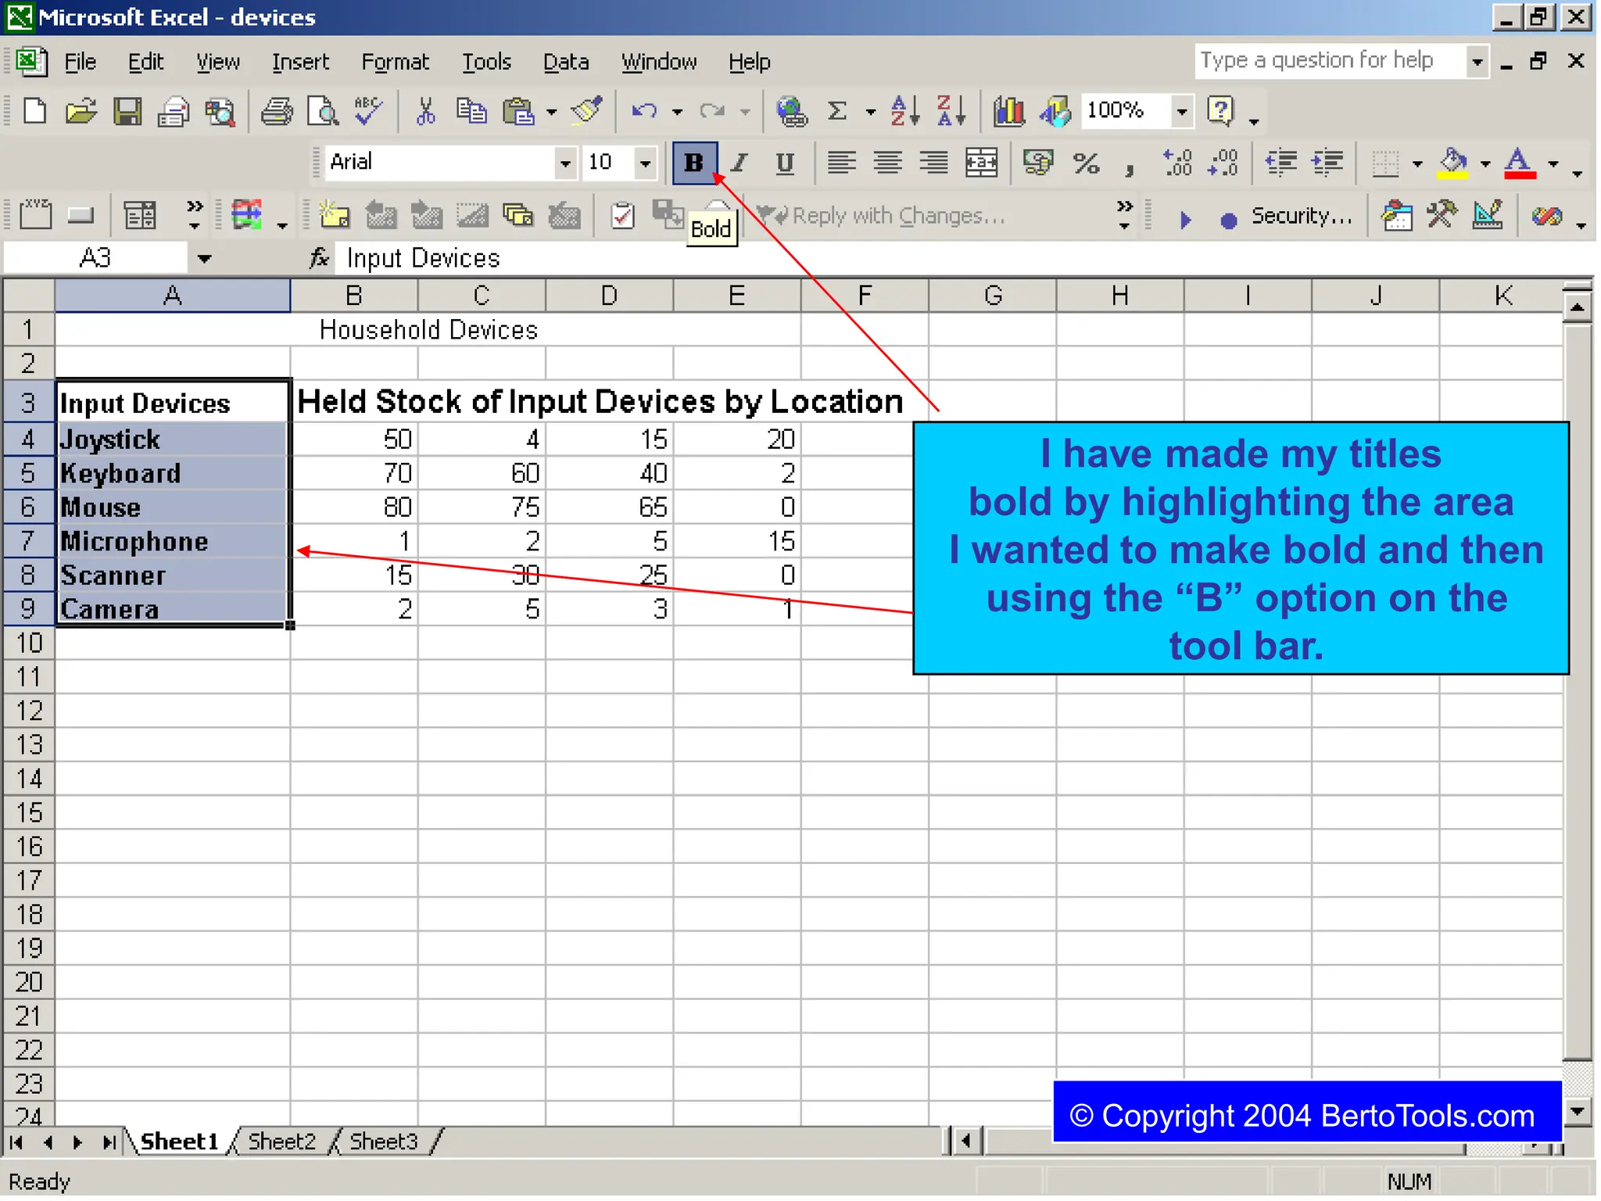Screen dimensions: 1601x1201
Task: Select the Joystick cell
Action: pos(173,439)
